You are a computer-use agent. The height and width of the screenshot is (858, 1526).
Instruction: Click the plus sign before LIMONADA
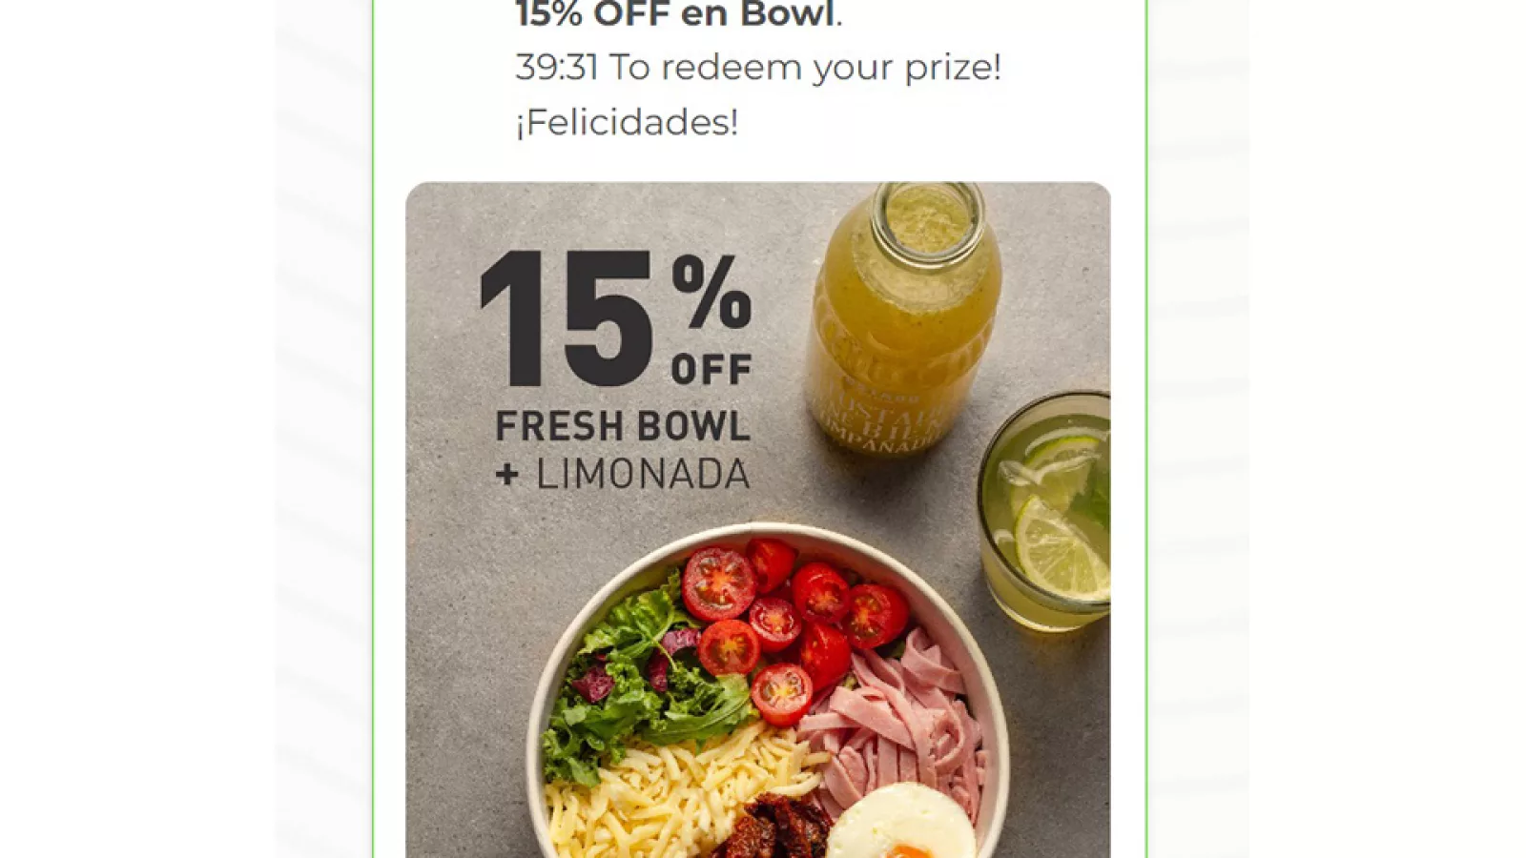[x=507, y=475]
